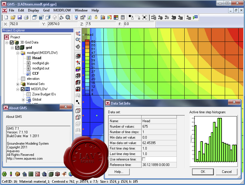245x185 pixels.
Task: Switch to the 3D Grid module icon
Action: (x=51, y=174)
